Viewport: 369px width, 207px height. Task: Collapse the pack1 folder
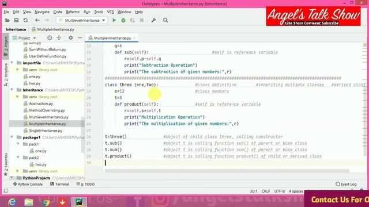coord(18,144)
